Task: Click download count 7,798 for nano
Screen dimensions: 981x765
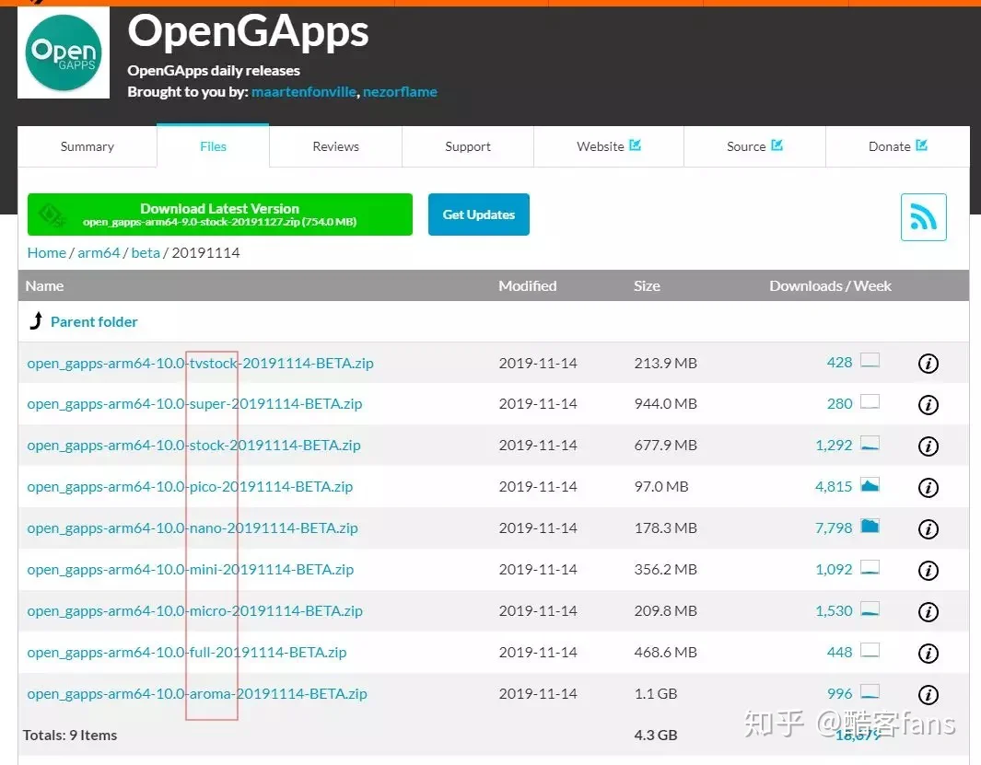Action: click(834, 527)
